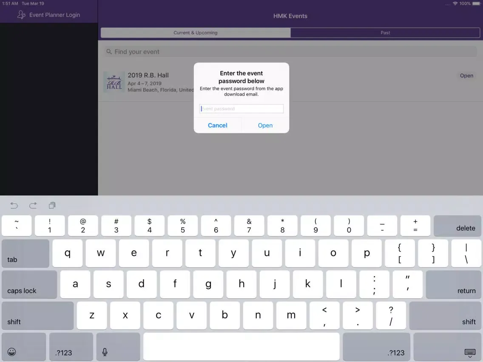Tap the paste clipboard icon above keyboard

52,206
